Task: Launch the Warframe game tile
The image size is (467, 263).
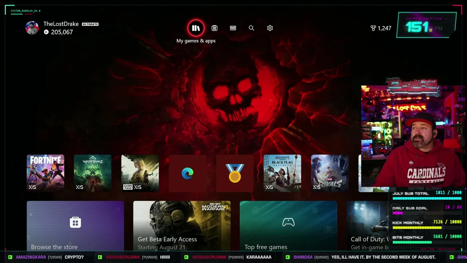Action: (93, 173)
